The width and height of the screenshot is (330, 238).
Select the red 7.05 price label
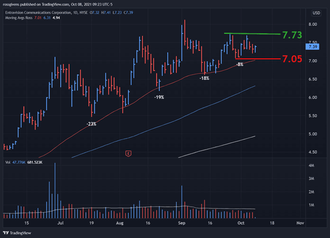click(x=292, y=59)
